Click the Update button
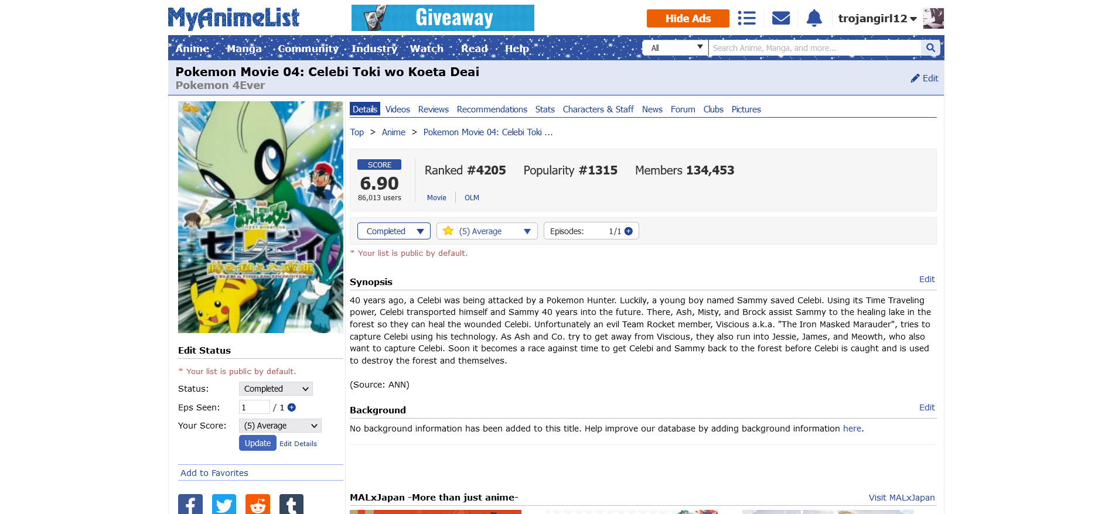Screen dimensions: 1112x514 [x=258, y=443]
